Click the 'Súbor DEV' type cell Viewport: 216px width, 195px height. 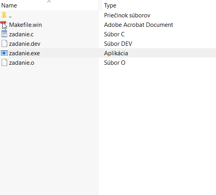coord(118,44)
